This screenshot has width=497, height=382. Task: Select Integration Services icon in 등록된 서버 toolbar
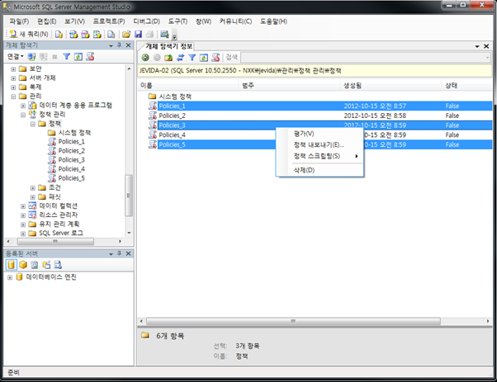click(x=58, y=265)
